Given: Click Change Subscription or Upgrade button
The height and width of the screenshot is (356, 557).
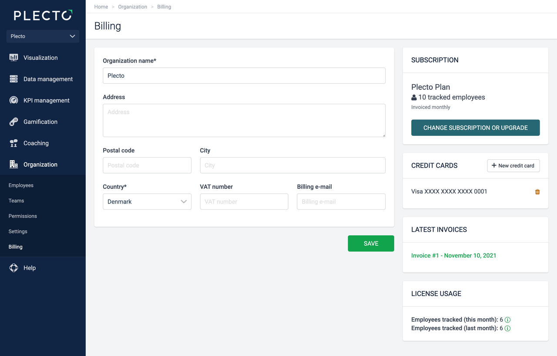Looking at the screenshot, I should pyautogui.click(x=475, y=128).
